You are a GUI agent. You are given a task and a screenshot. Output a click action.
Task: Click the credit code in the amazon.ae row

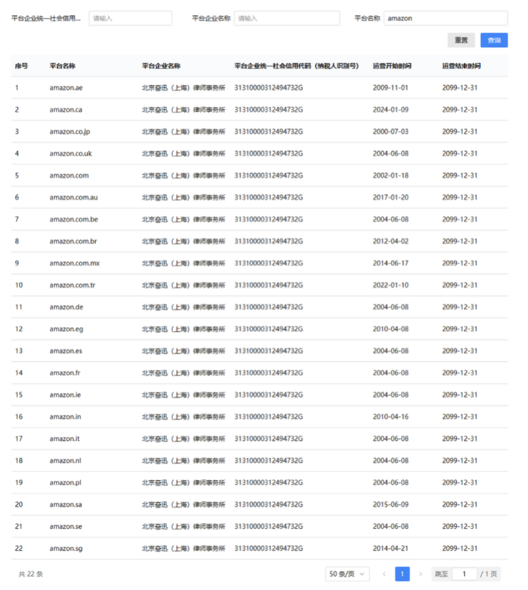[269, 88]
